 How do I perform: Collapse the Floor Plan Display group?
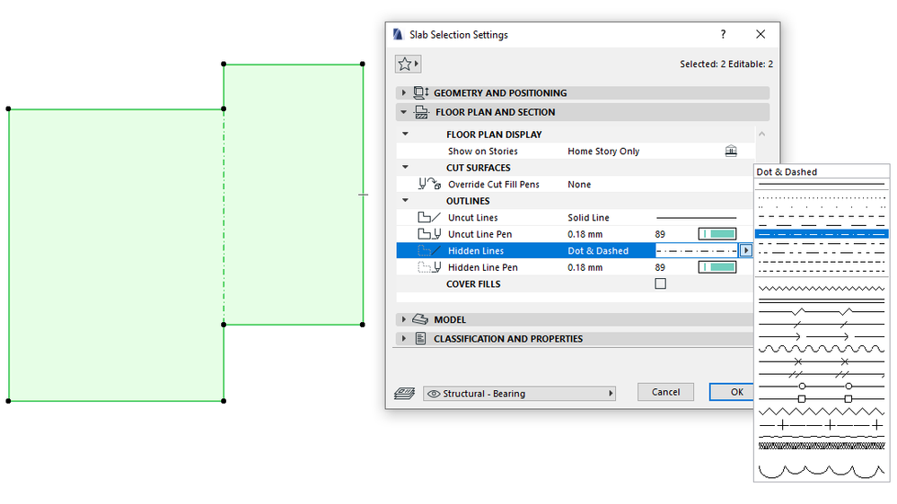(406, 134)
